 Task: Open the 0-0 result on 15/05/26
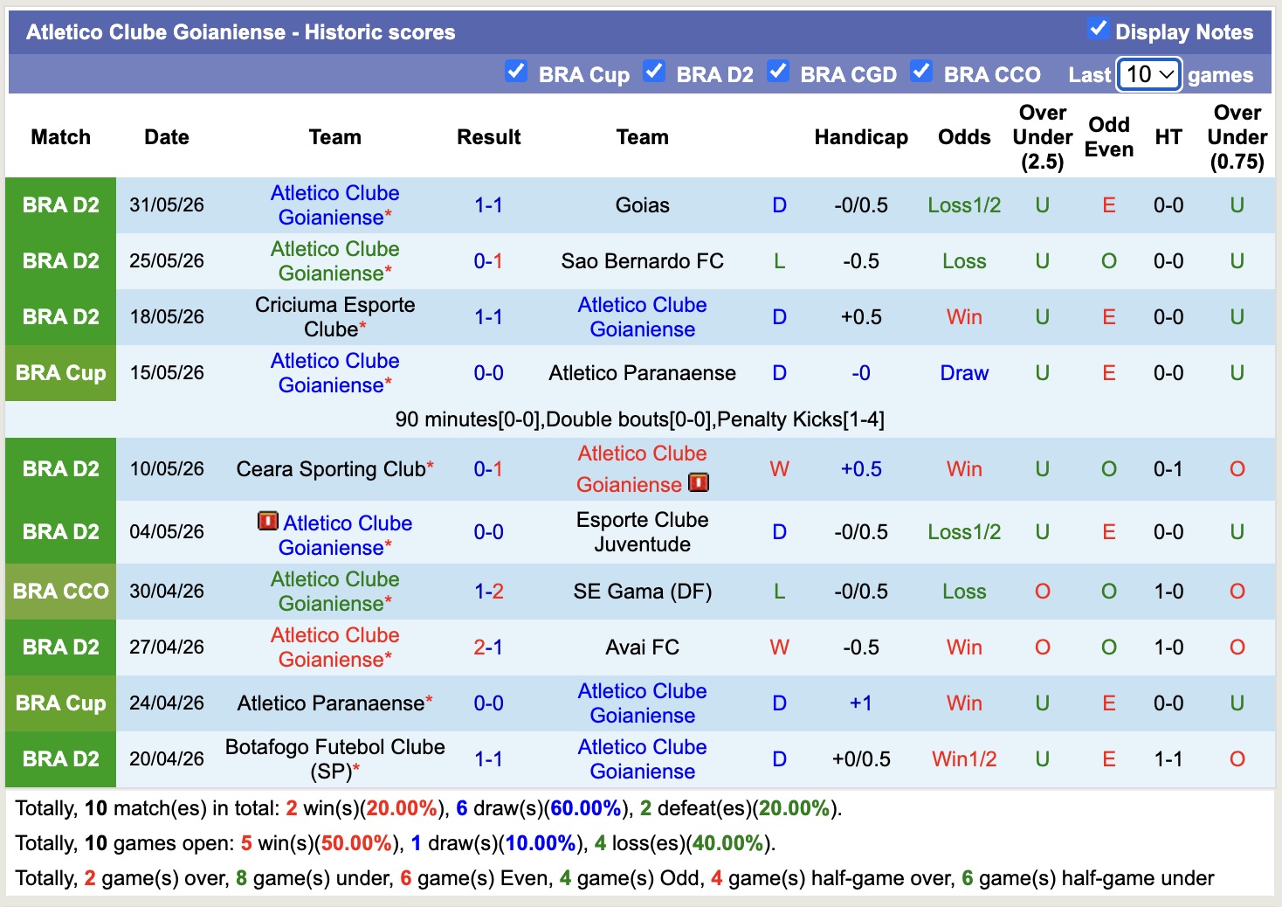click(x=488, y=373)
